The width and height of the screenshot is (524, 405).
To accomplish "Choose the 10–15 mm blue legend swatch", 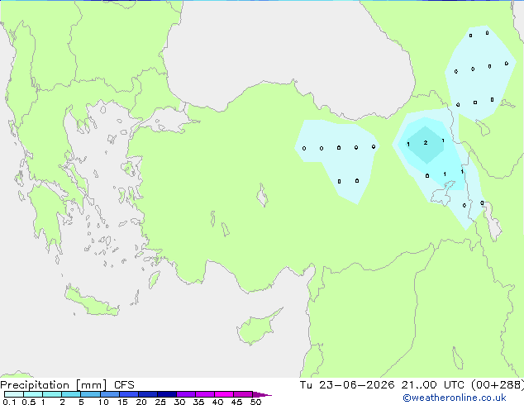I will pyautogui.click(x=110, y=394).
